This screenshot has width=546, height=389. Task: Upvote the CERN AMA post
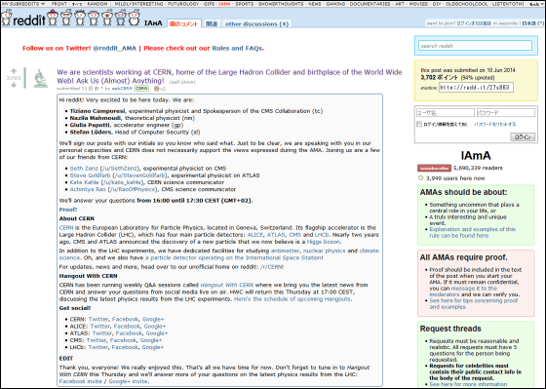(x=14, y=71)
